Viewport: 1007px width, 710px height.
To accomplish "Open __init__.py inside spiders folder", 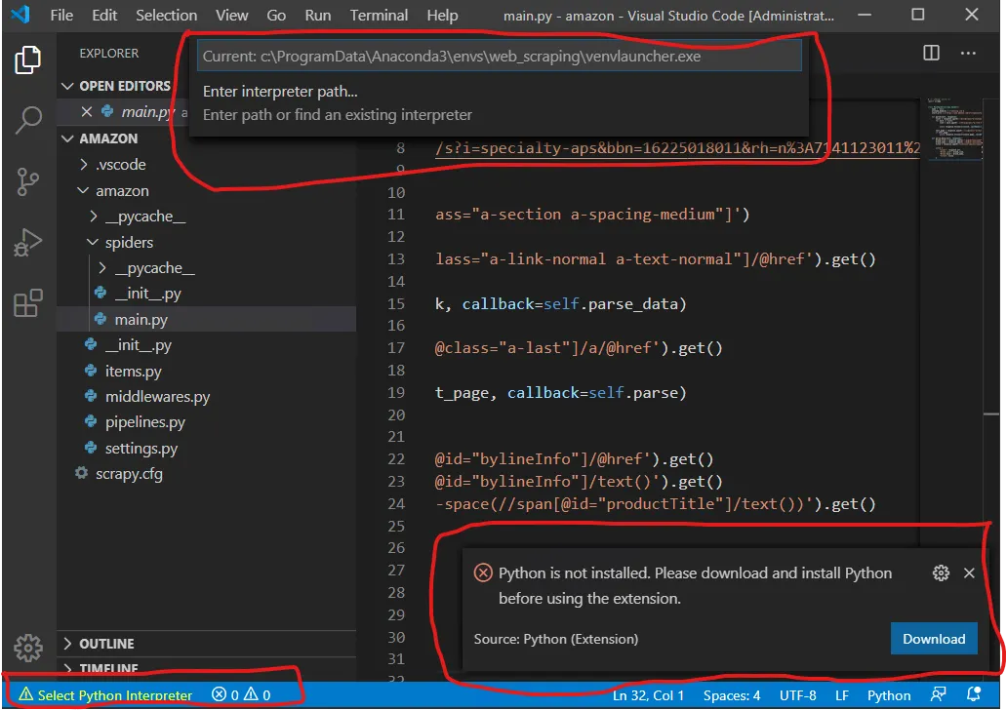I will click(139, 294).
